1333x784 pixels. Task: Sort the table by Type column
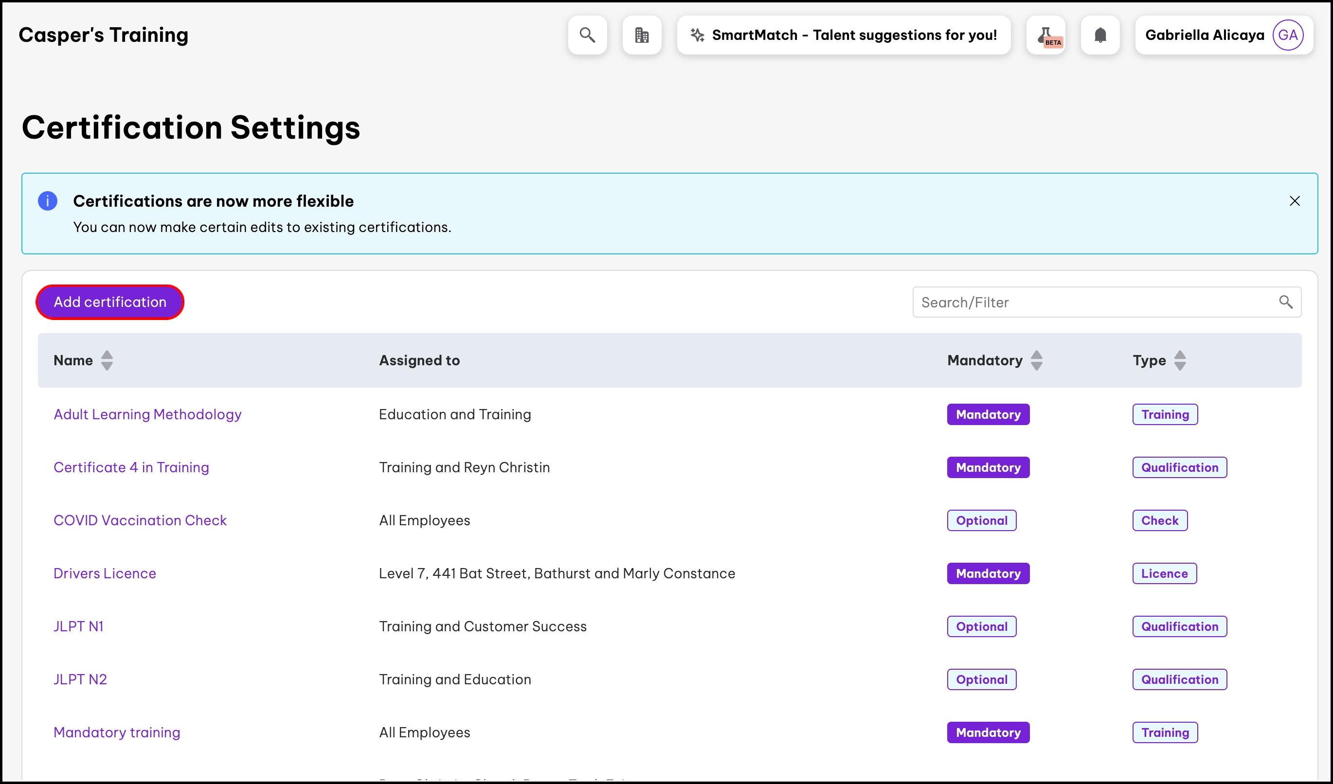click(1180, 360)
